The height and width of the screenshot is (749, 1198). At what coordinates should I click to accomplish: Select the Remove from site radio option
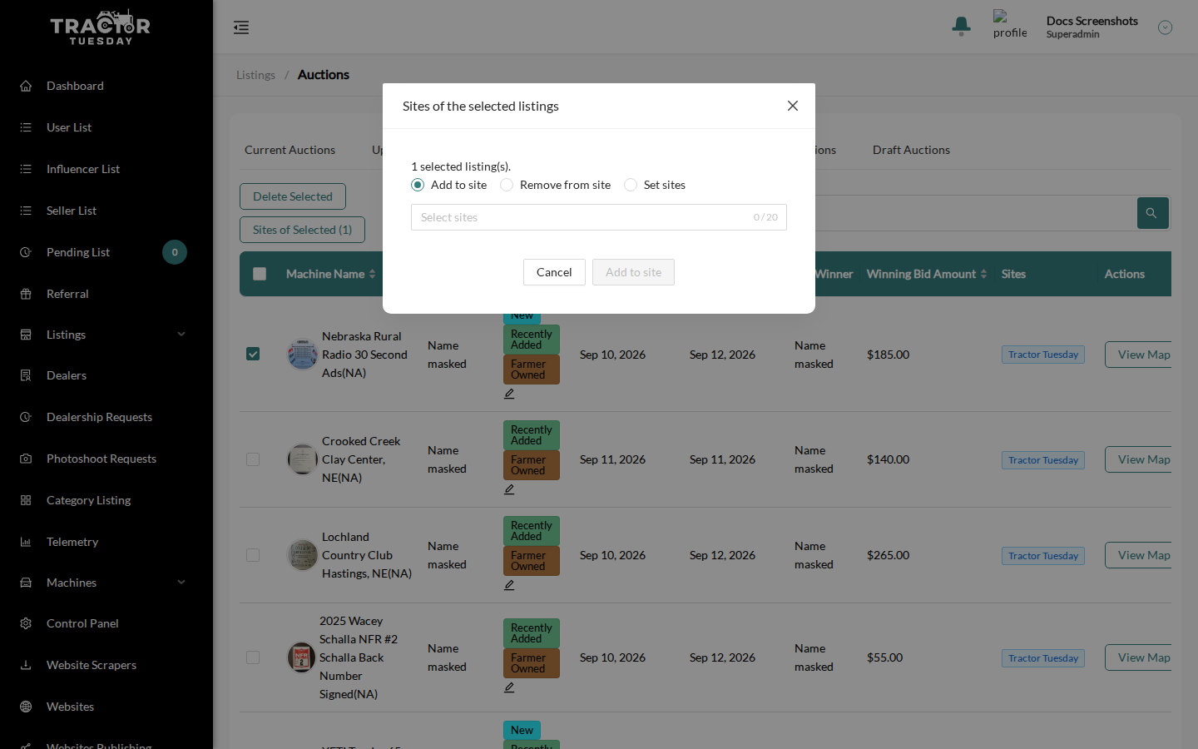click(x=507, y=185)
